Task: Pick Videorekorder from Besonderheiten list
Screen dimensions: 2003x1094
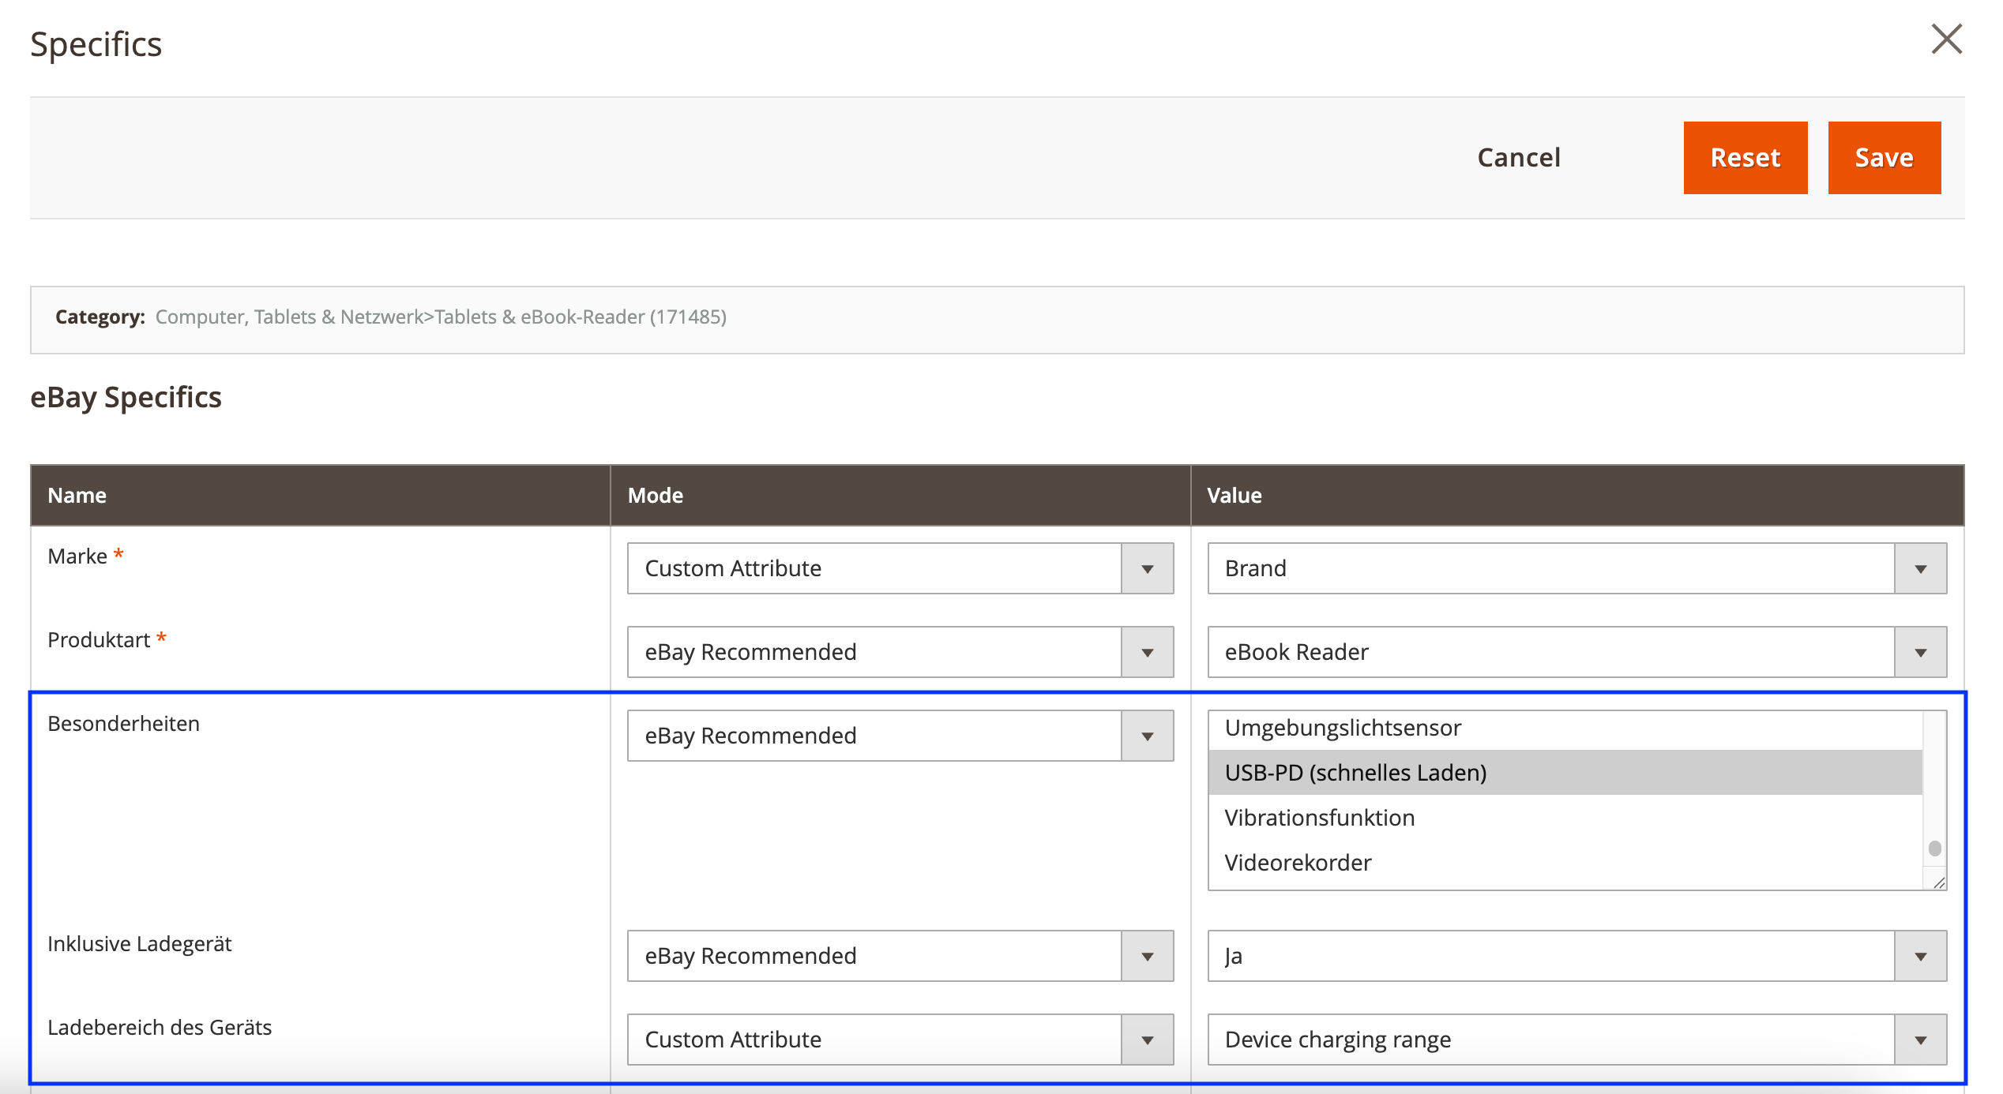Action: [1298, 863]
